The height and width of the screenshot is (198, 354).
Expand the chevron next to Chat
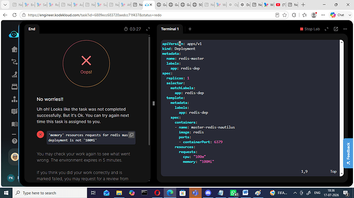[349, 15]
